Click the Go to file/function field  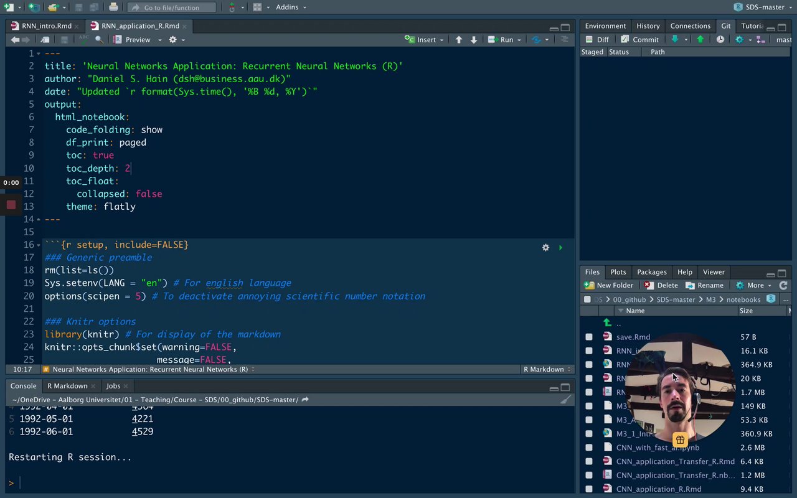point(172,7)
